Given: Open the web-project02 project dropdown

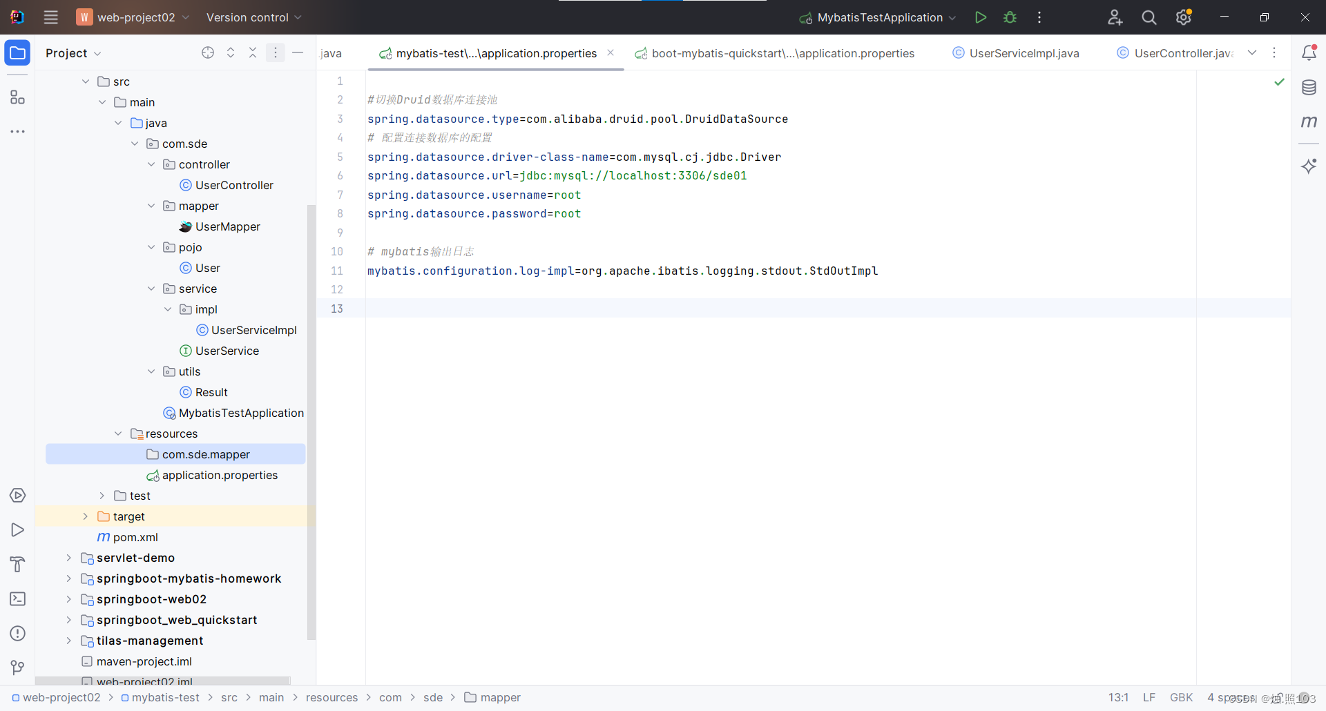Looking at the screenshot, I should pyautogui.click(x=133, y=17).
